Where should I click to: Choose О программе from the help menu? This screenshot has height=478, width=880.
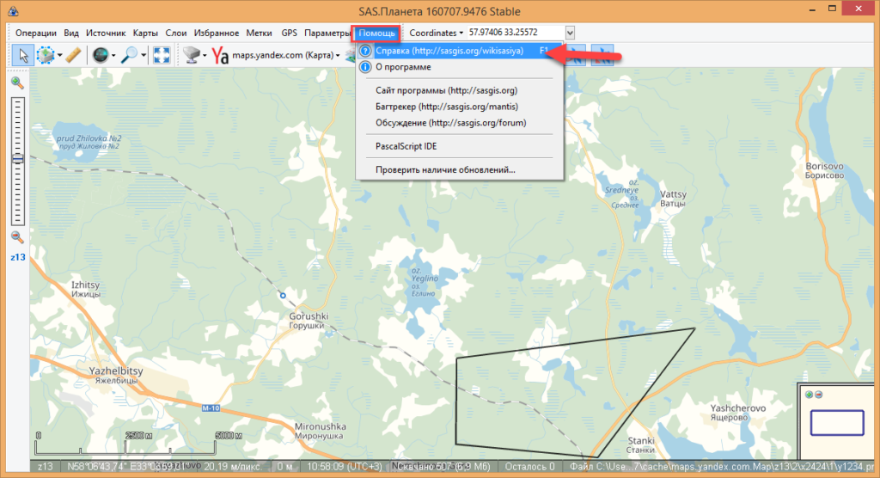click(415, 66)
